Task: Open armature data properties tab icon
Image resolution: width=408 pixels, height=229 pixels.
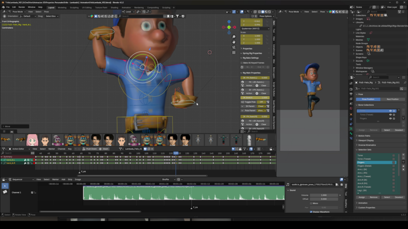Action: click(351, 129)
